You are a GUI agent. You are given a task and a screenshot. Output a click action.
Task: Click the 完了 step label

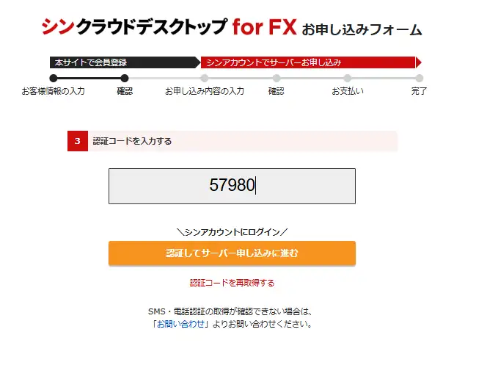click(419, 92)
